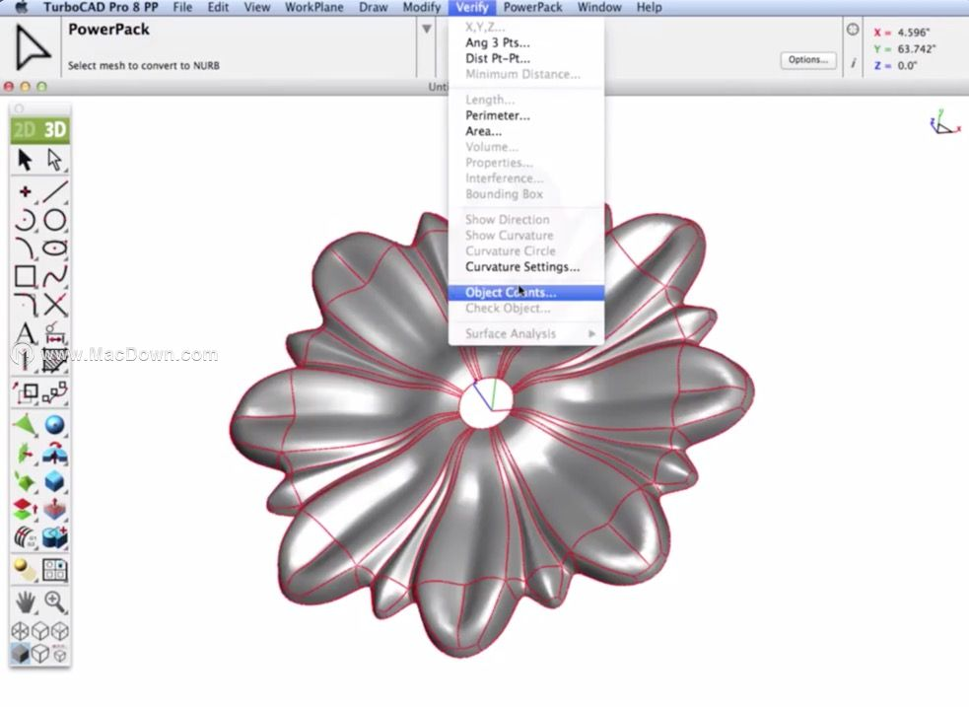The image size is (969, 707).
Task: Choose the Line tool
Action: 54,192
